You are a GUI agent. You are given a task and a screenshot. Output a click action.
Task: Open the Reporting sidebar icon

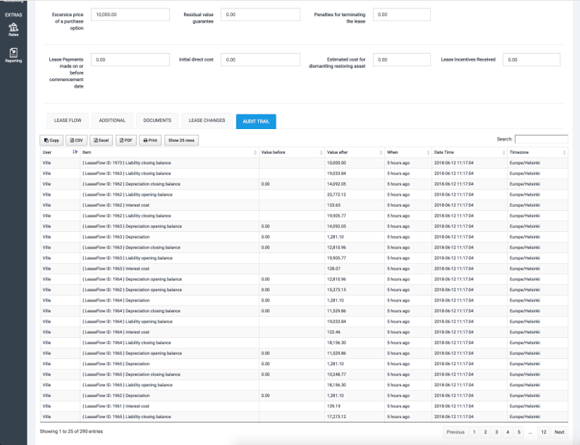pos(13,56)
